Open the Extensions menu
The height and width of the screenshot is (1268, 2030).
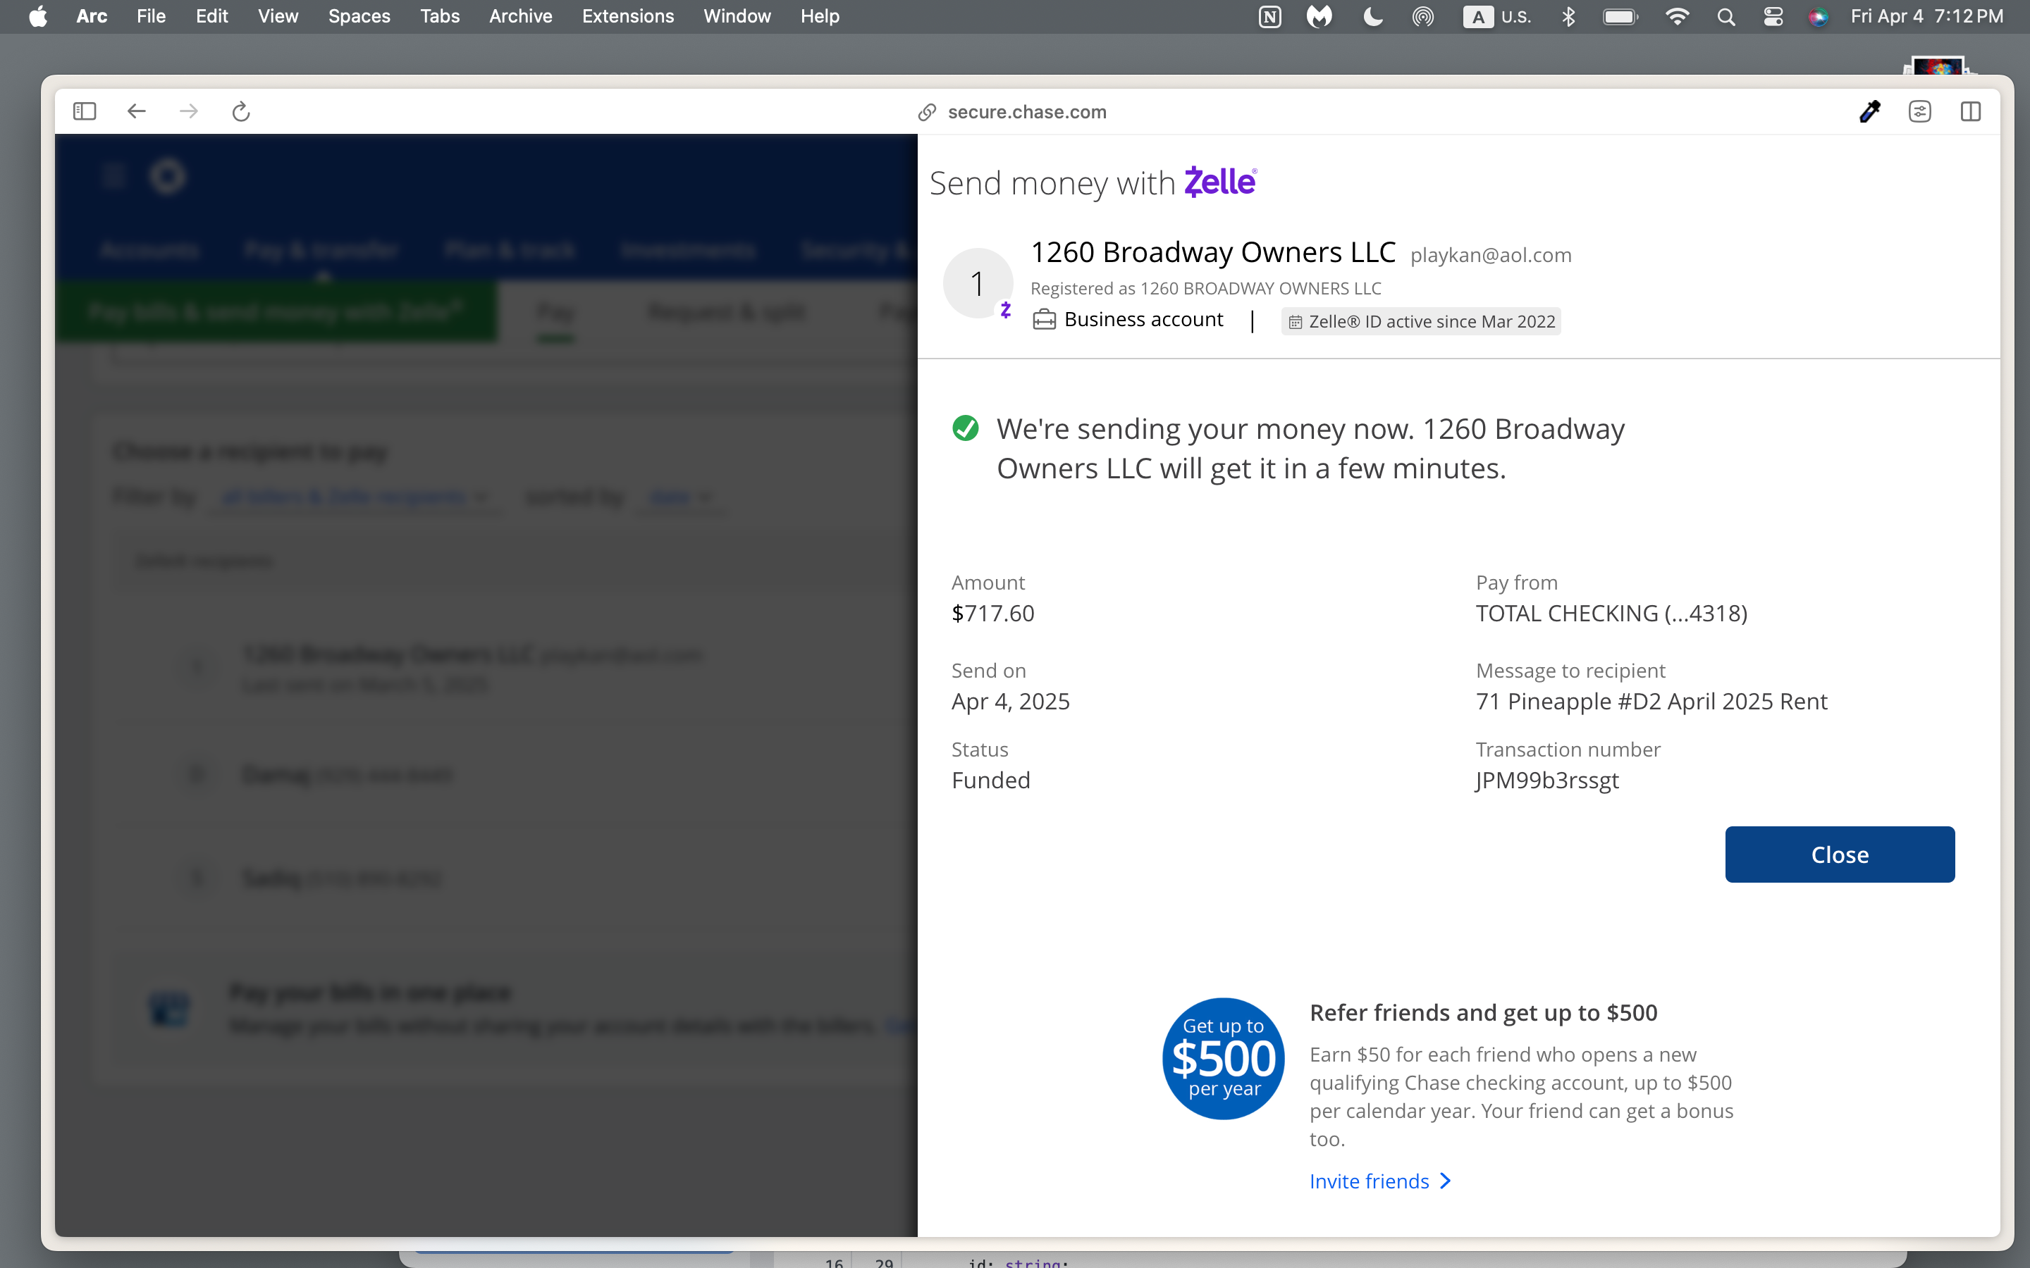tap(628, 17)
